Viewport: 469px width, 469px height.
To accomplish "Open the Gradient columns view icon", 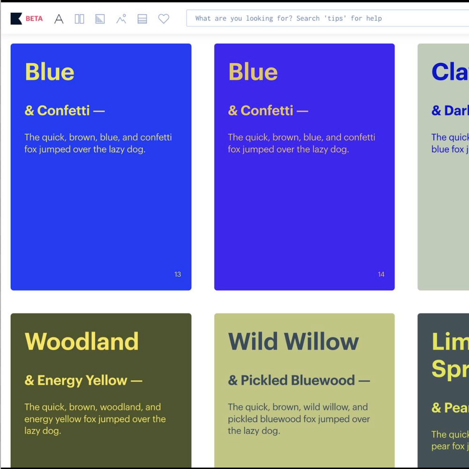I will [x=79, y=18].
